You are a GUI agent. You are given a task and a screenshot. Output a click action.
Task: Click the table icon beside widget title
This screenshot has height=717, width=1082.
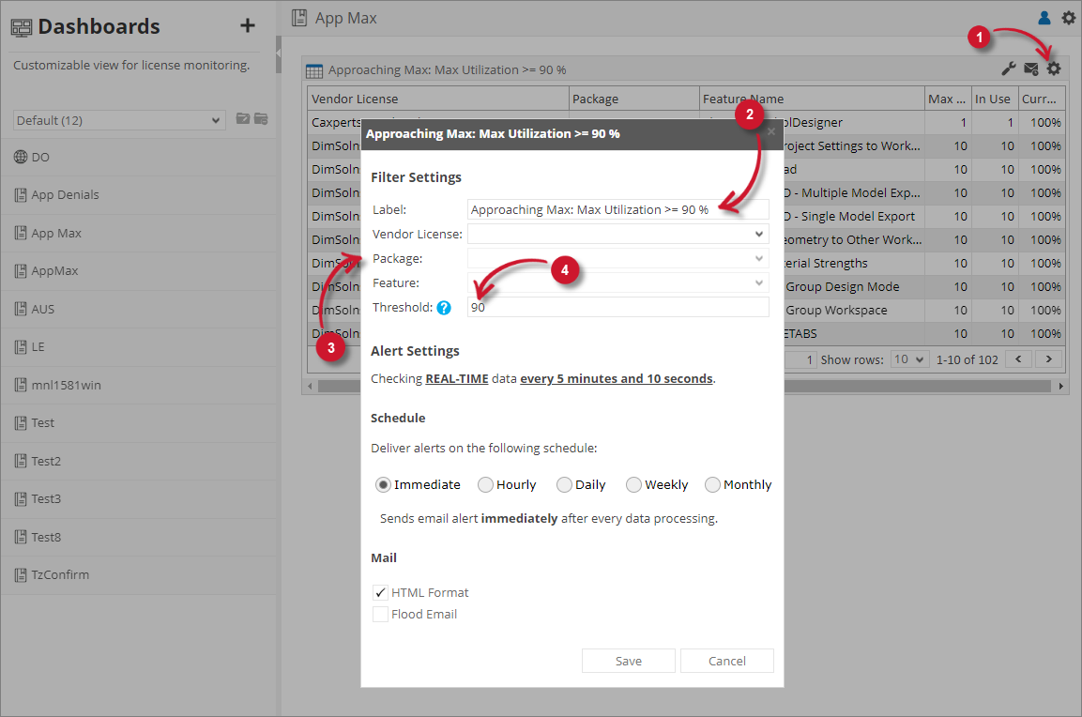(x=314, y=70)
